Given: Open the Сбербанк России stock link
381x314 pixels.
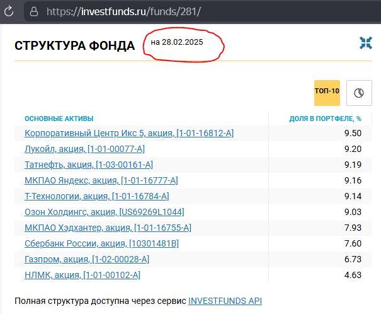Looking at the screenshot, I should tap(101, 243).
